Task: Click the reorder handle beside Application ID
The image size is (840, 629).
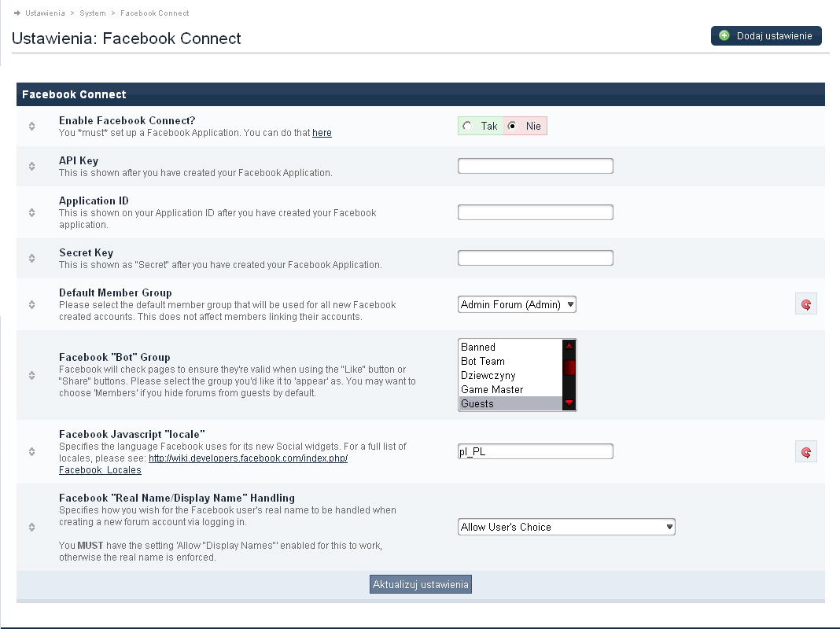Action: (x=32, y=212)
